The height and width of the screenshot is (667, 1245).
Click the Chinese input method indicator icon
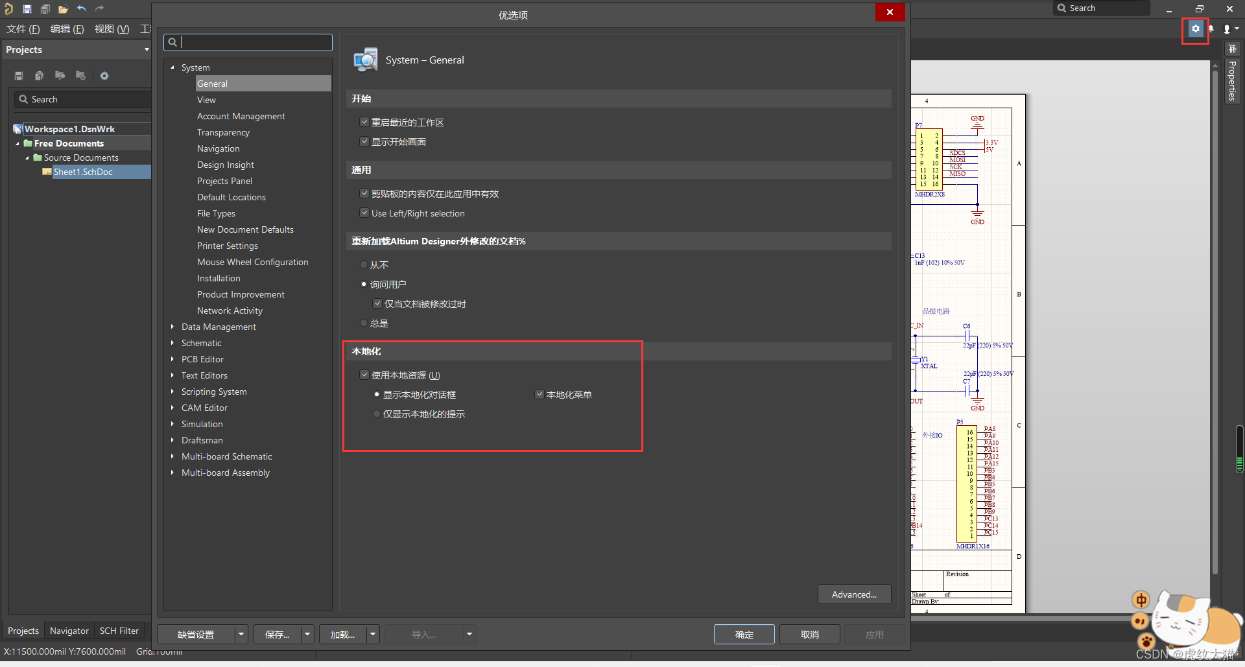point(1141,600)
